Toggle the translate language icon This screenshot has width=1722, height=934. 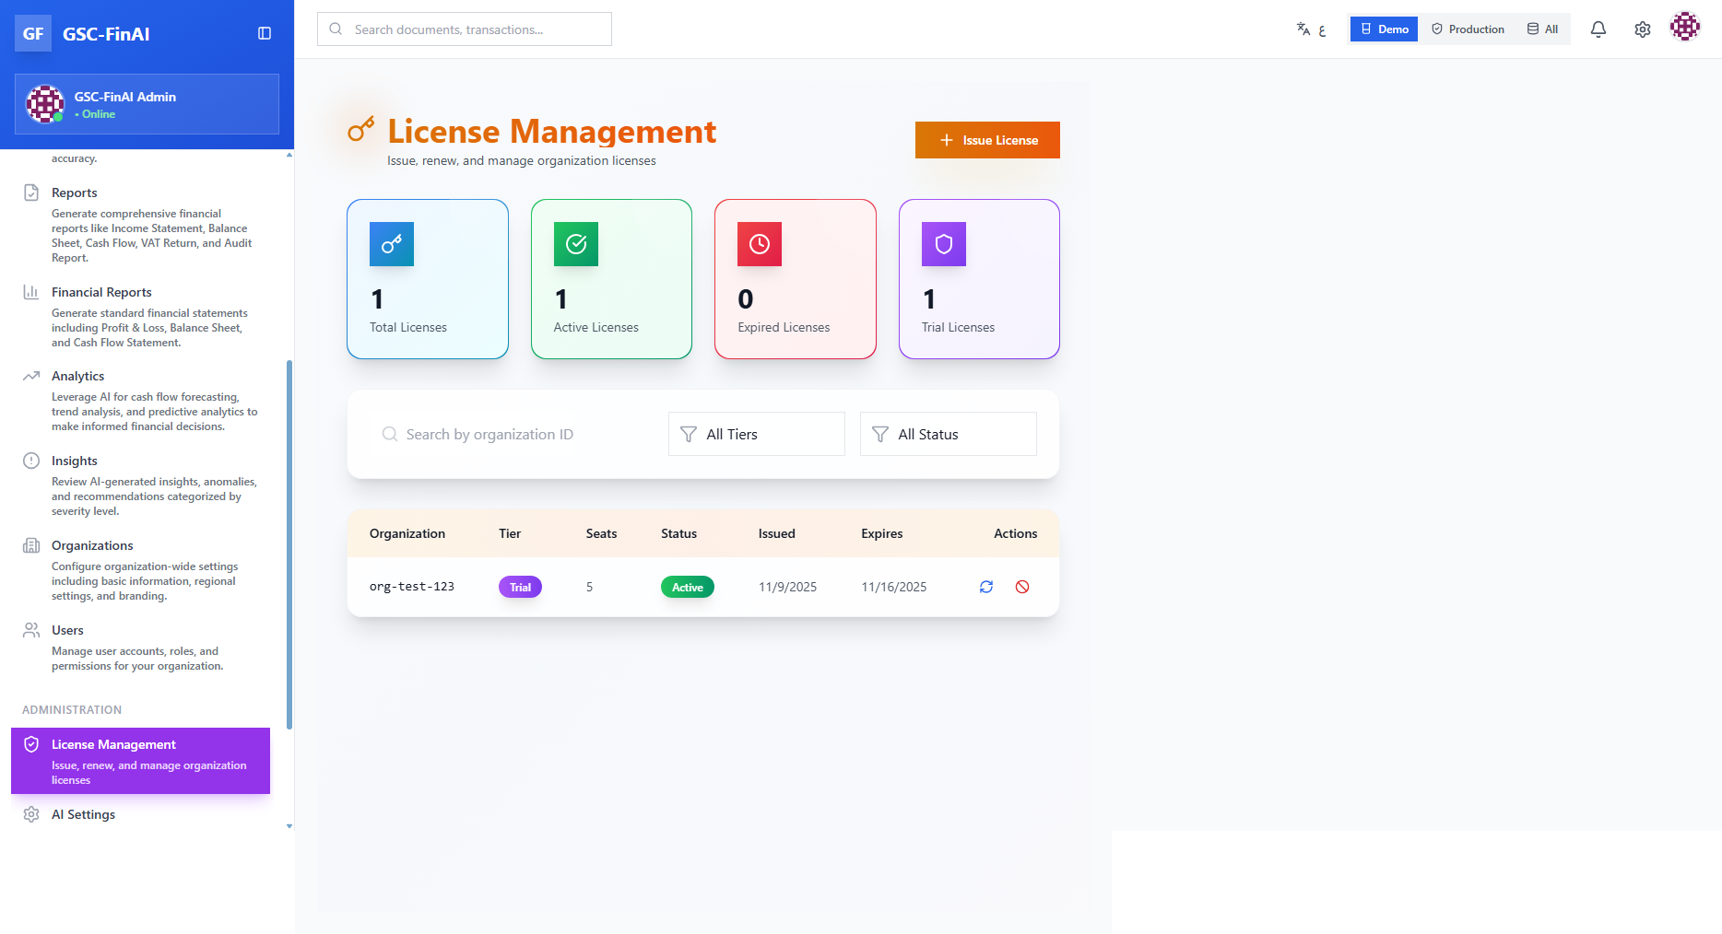1303,29
